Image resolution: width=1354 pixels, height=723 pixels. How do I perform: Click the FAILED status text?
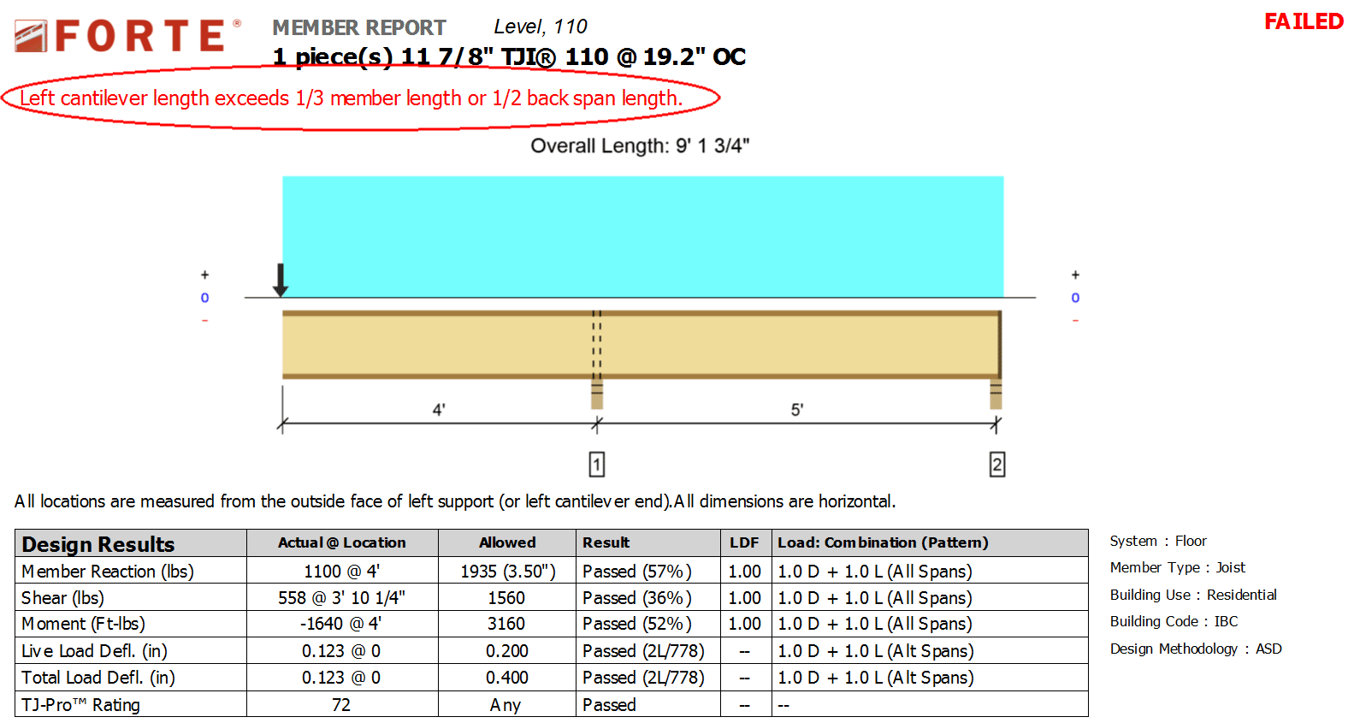click(1304, 21)
